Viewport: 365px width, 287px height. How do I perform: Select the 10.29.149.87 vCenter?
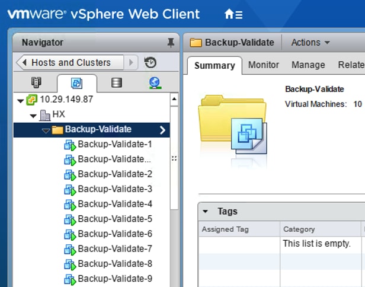(66, 99)
